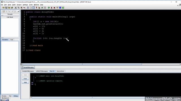Image resolution: width=181 pixels, height=101 pixels.
Task: Toggle the highlighted line numbers icon
Action: tap(34, 8)
